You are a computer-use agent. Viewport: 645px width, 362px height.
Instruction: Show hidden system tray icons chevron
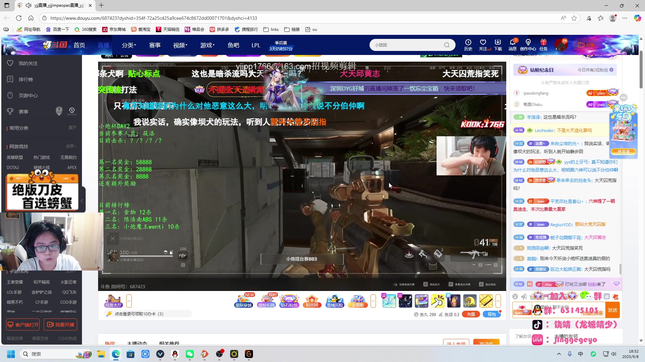[x=559, y=354]
